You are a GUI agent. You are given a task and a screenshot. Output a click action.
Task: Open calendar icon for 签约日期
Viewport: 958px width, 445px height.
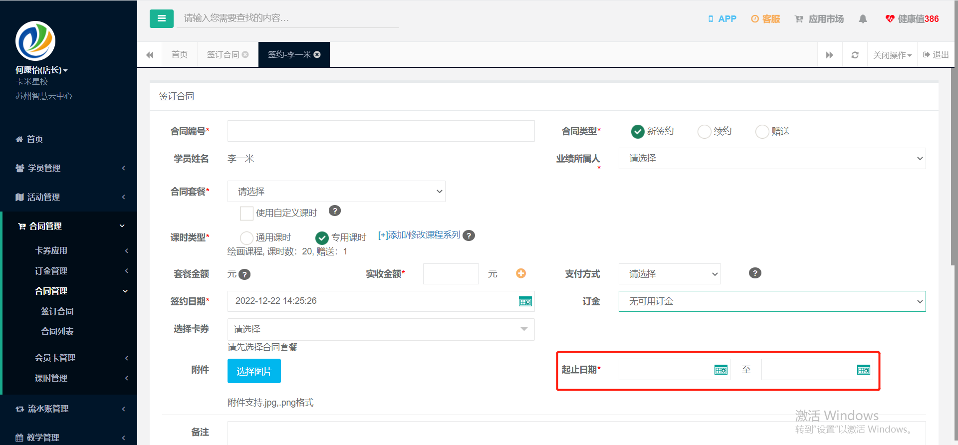(525, 301)
